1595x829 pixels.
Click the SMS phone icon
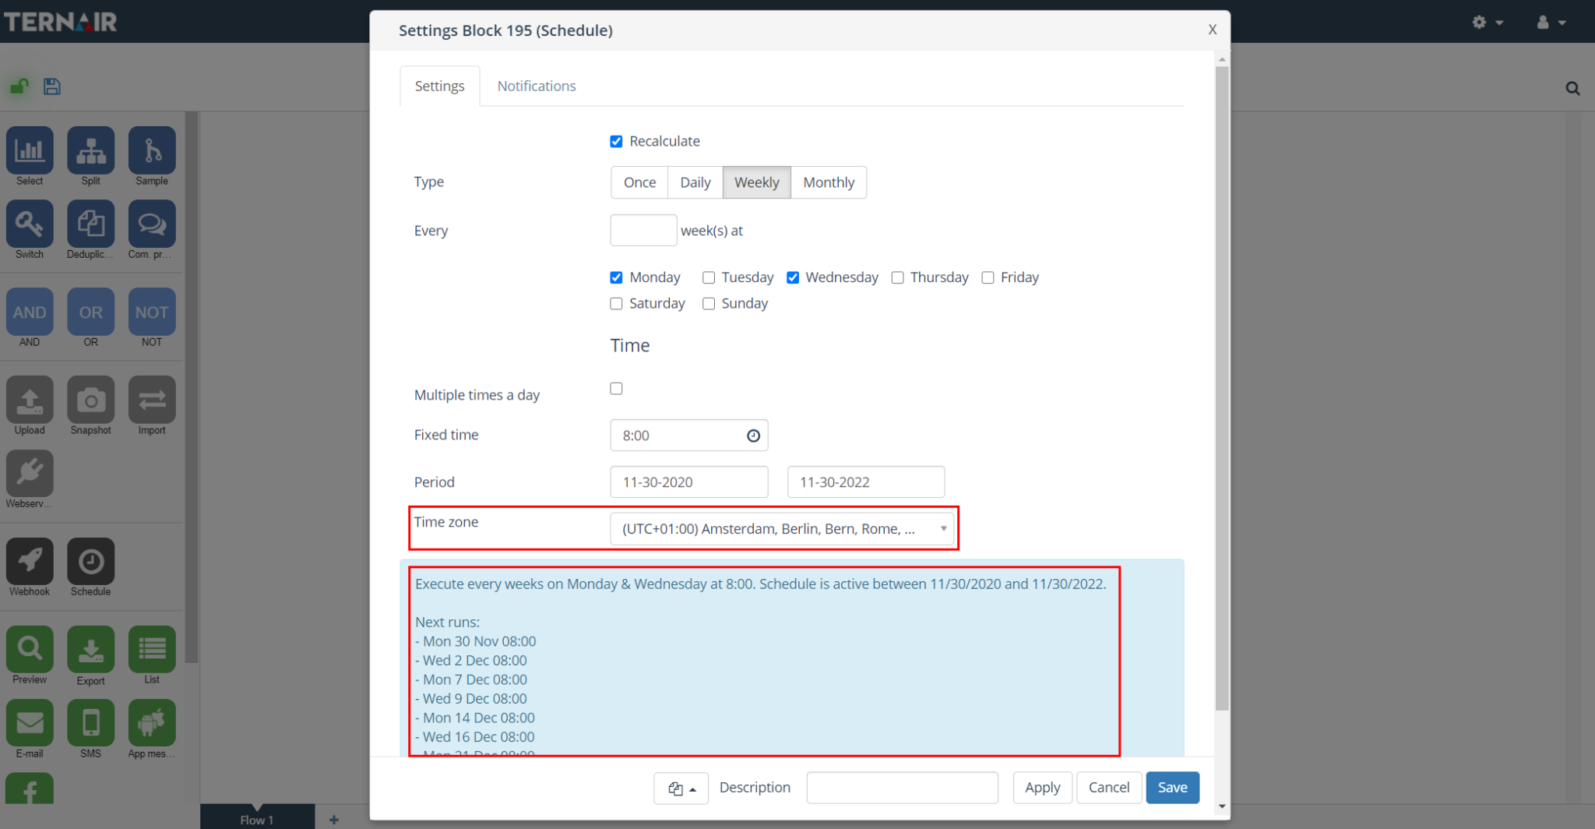90,723
